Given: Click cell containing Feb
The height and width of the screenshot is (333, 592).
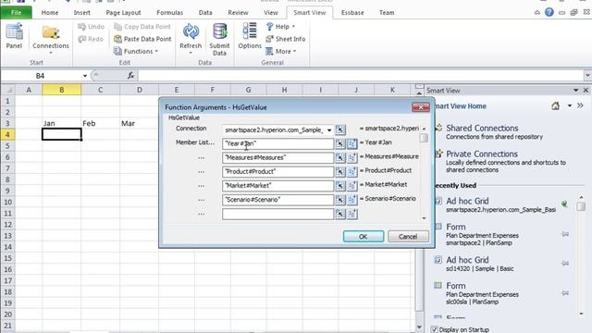Looking at the screenshot, I should 100,123.
